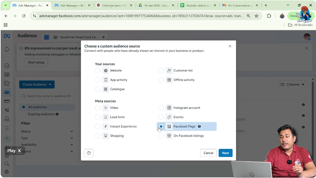Open Create Audience dropdown

[37, 84]
